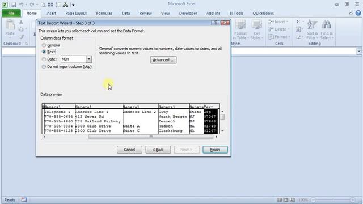Screen dimensions: 363x204
Task: Select Do not import column (skip)
Action: 44,67
